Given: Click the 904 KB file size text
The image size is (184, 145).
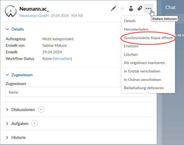Looking at the screenshot, I should pyautogui.click(x=77, y=16).
